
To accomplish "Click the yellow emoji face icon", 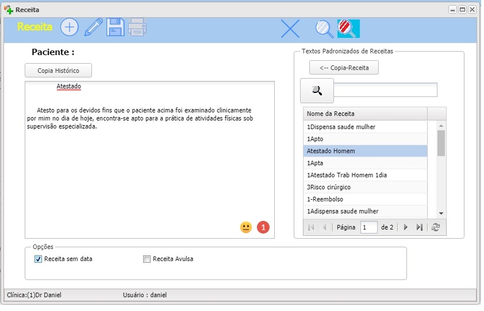I will coord(246,227).
